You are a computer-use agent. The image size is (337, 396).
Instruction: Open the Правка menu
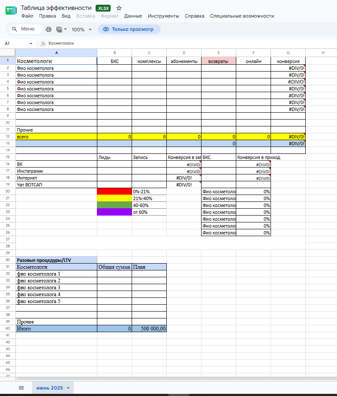click(x=48, y=16)
